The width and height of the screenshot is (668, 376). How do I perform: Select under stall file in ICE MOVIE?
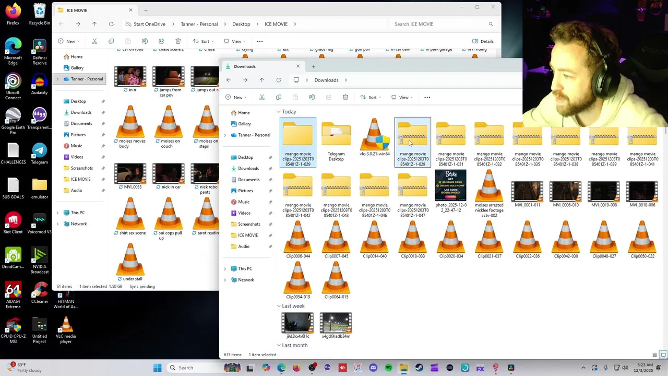130,263
